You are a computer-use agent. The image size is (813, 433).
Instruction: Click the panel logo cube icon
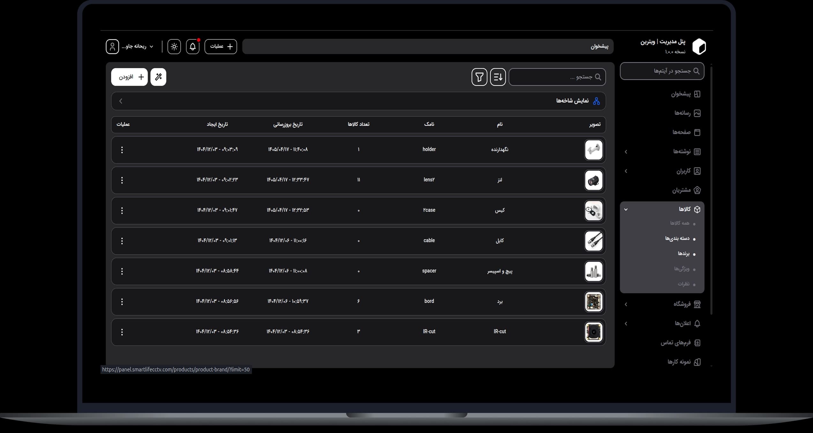pyautogui.click(x=699, y=47)
